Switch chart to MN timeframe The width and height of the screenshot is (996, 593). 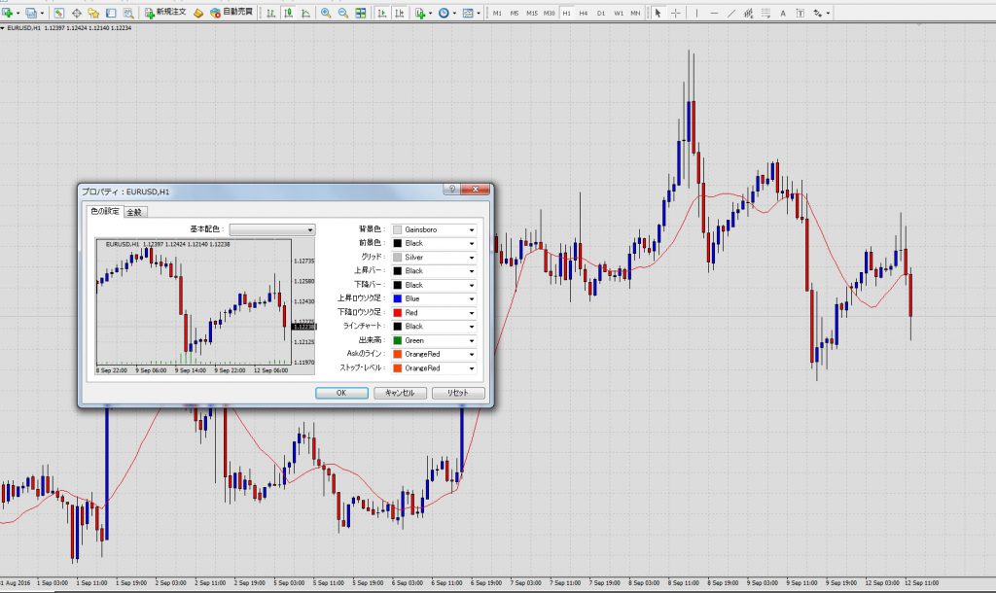635,13
